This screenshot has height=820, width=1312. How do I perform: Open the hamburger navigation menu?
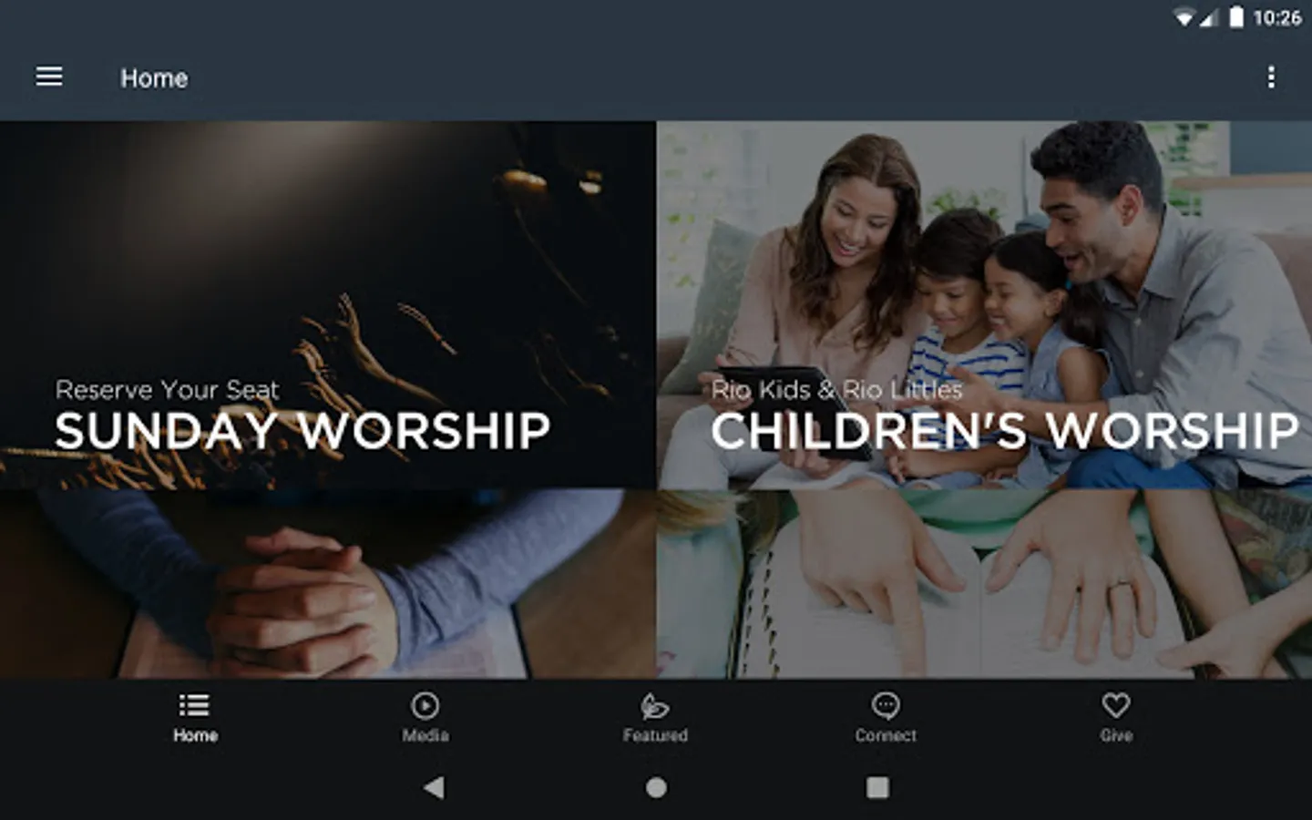(x=49, y=77)
